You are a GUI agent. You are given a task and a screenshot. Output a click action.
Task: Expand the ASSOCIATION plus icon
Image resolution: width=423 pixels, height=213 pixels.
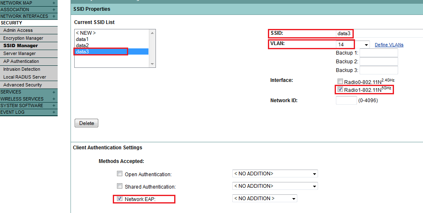[54, 10]
